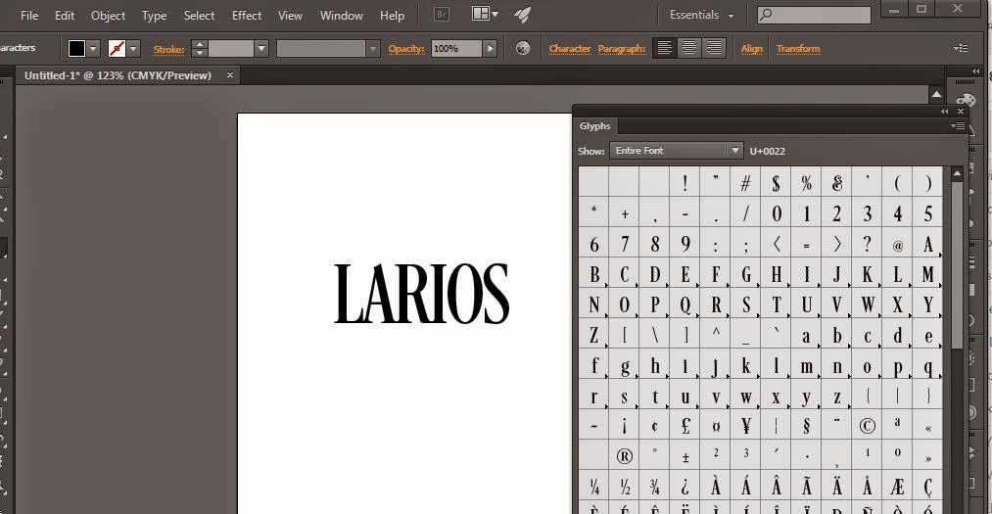Screen dimensions: 992x514
Task: Open the File menu
Action: (x=29, y=15)
